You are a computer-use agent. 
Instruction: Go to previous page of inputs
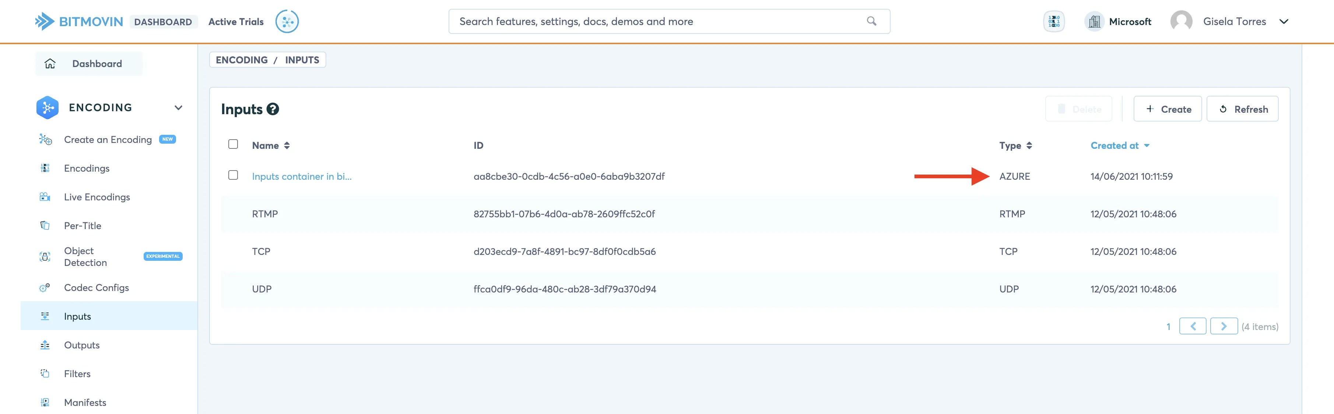[x=1193, y=326]
